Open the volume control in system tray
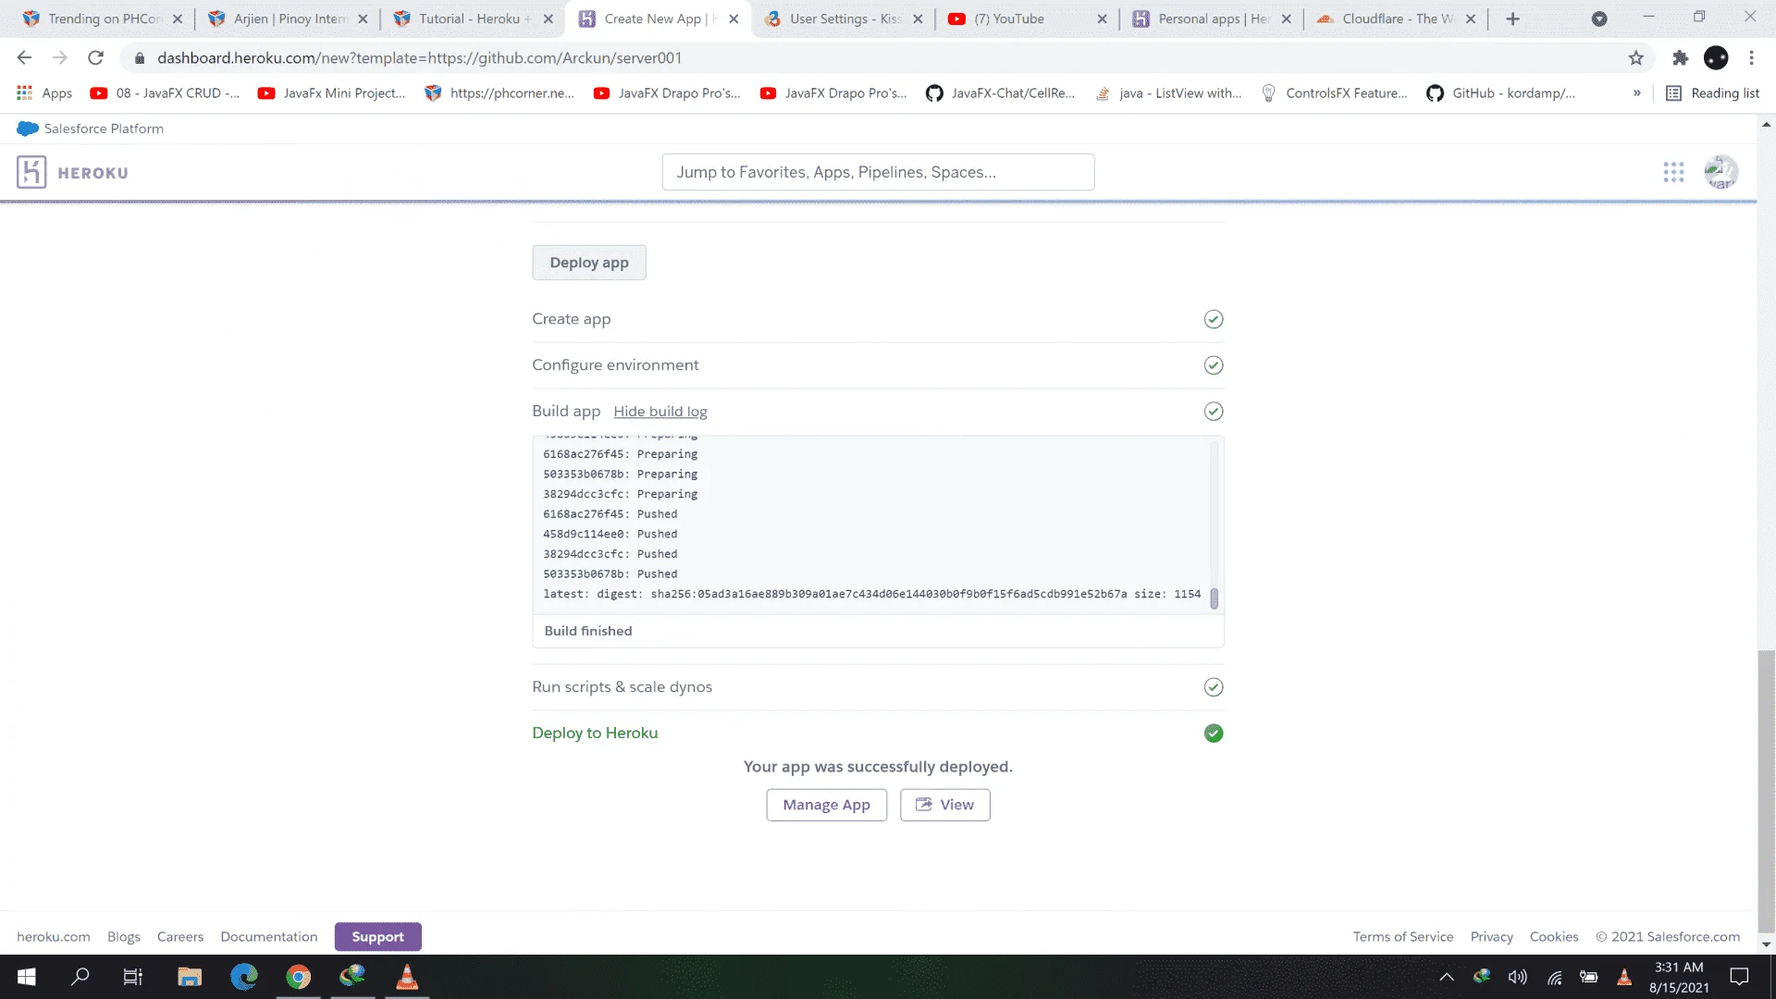Screen dimensions: 1776x999 click(x=1518, y=977)
